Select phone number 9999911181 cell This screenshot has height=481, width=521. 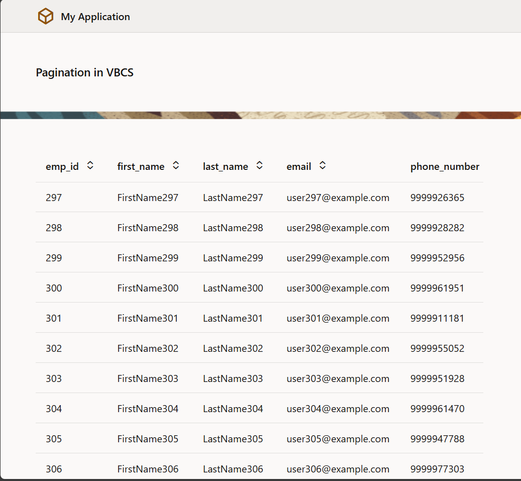pos(437,318)
